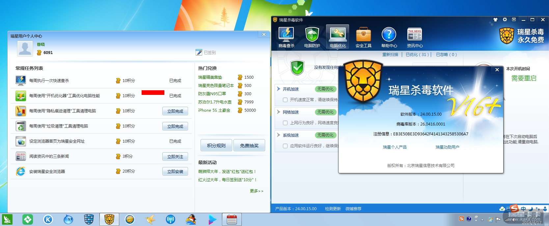The height and width of the screenshot is (226, 549).
Task: Click the user avatar in personal center
Action: click(25, 49)
